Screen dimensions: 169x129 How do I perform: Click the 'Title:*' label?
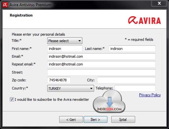pos(17,41)
